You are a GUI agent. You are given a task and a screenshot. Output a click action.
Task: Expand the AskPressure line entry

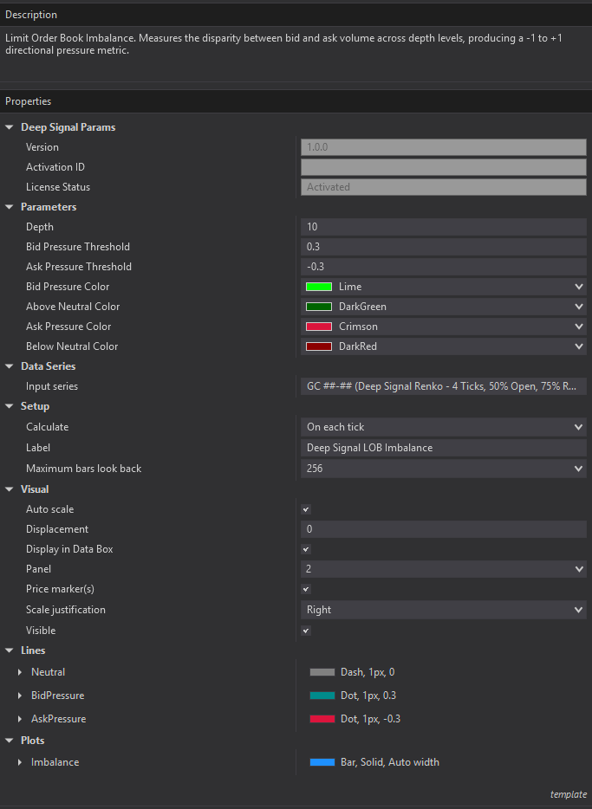[19, 719]
